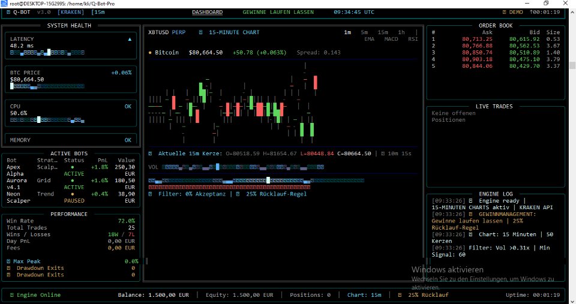The height and width of the screenshot is (304, 576).
Task: Click the +0.06% BTC change
Action: [121, 73]
